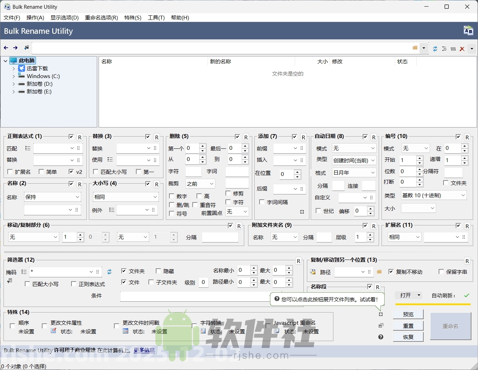Click the blue refresh icon in the 筛选器 panel
Viewport: 478px width, 370px height.
tap(109, 272)
